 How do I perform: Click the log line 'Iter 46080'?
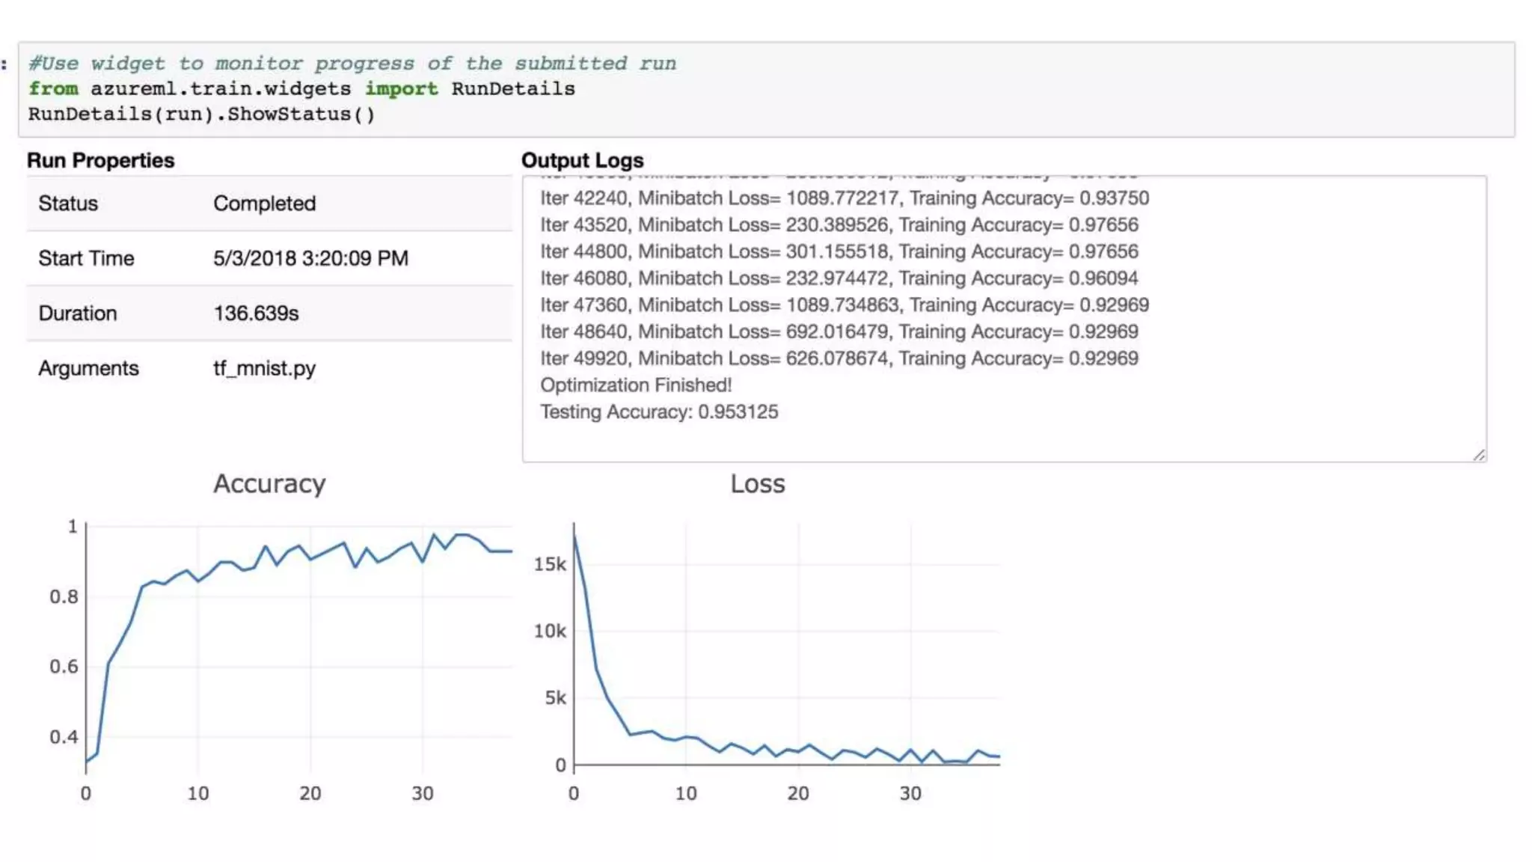pos(839,278)
